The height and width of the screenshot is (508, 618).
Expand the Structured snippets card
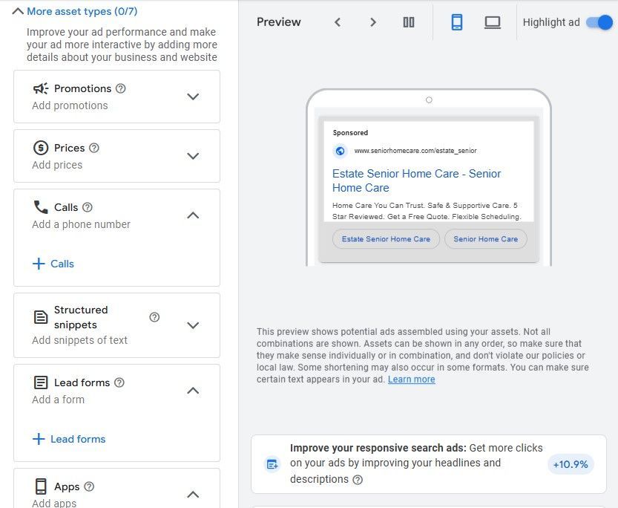click(193, 325)
